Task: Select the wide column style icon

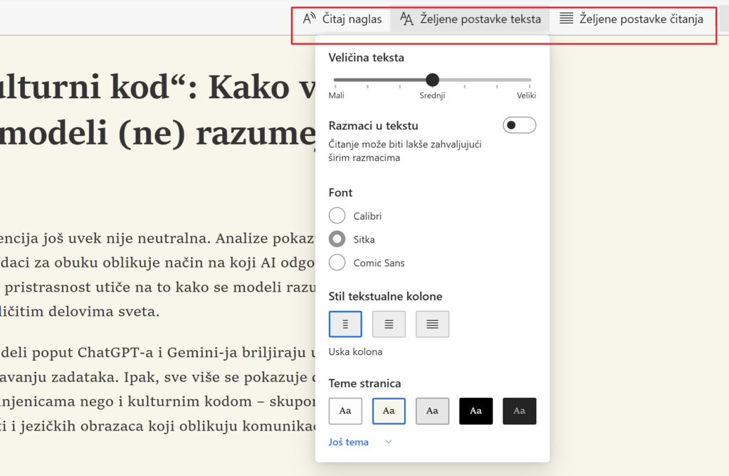Action: point(432,324)
